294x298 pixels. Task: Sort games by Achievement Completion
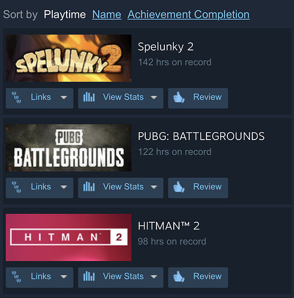click(x=189, y=14)
